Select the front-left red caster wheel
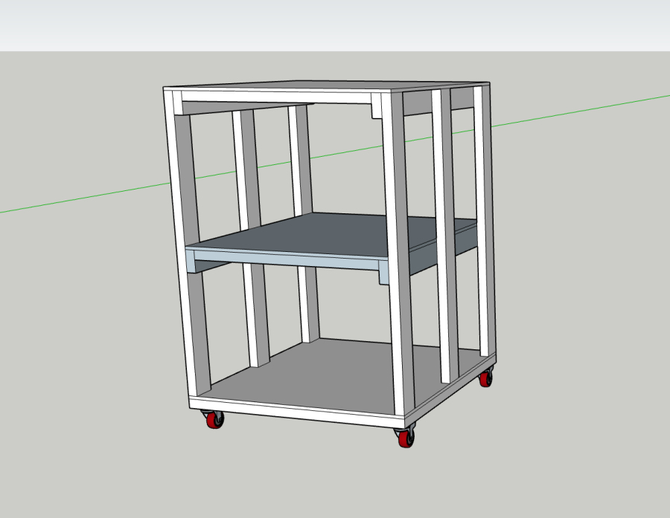The height and width of the screenshot is (518, 670). pyautogui.click(x=214, y=421)
